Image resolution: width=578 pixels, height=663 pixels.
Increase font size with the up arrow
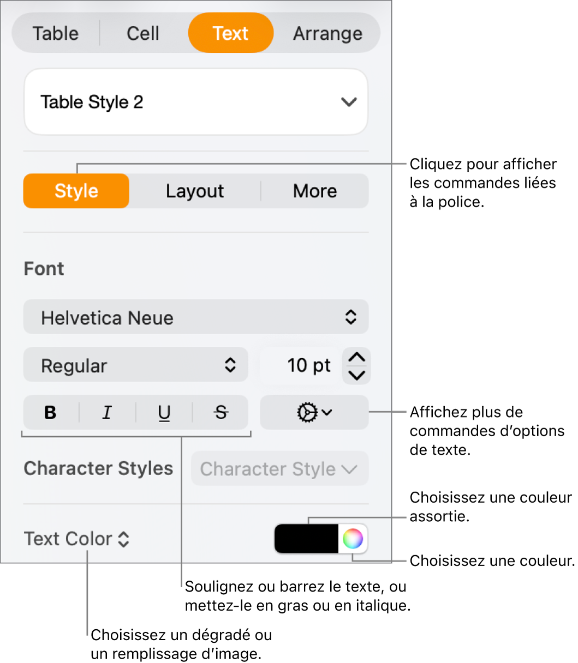pyautogui.click(x=356, y=357)
